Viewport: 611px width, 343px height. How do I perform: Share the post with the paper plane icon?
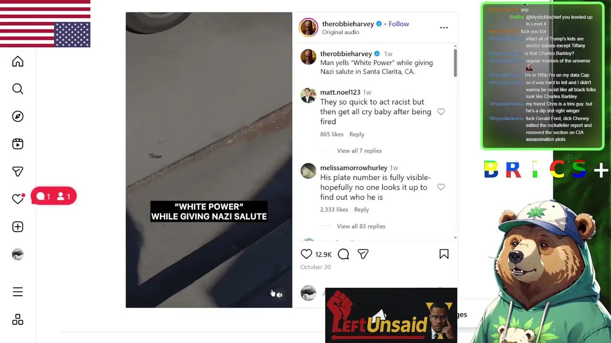point(363,254)
